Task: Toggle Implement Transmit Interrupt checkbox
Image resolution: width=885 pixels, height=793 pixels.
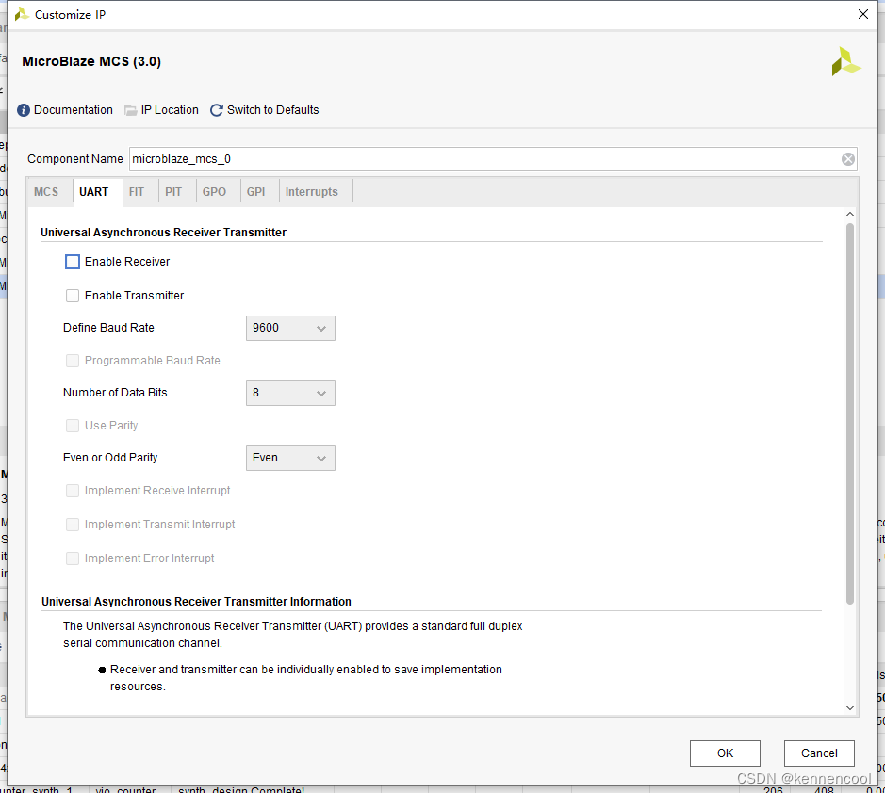Action: click(x=73, y=525)
